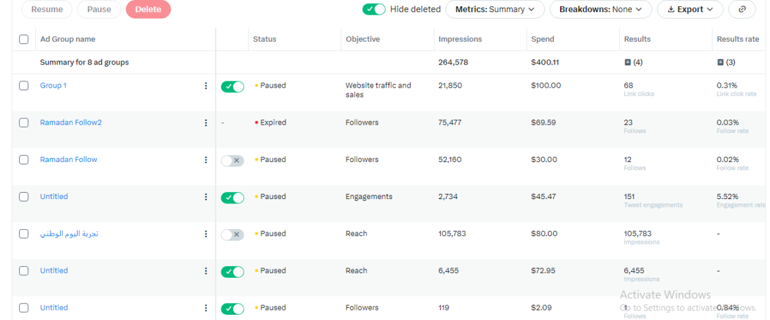Click the copy link icon button
Image resolution: width=770 pixels, height=320 pixels.
pos(742,10)
